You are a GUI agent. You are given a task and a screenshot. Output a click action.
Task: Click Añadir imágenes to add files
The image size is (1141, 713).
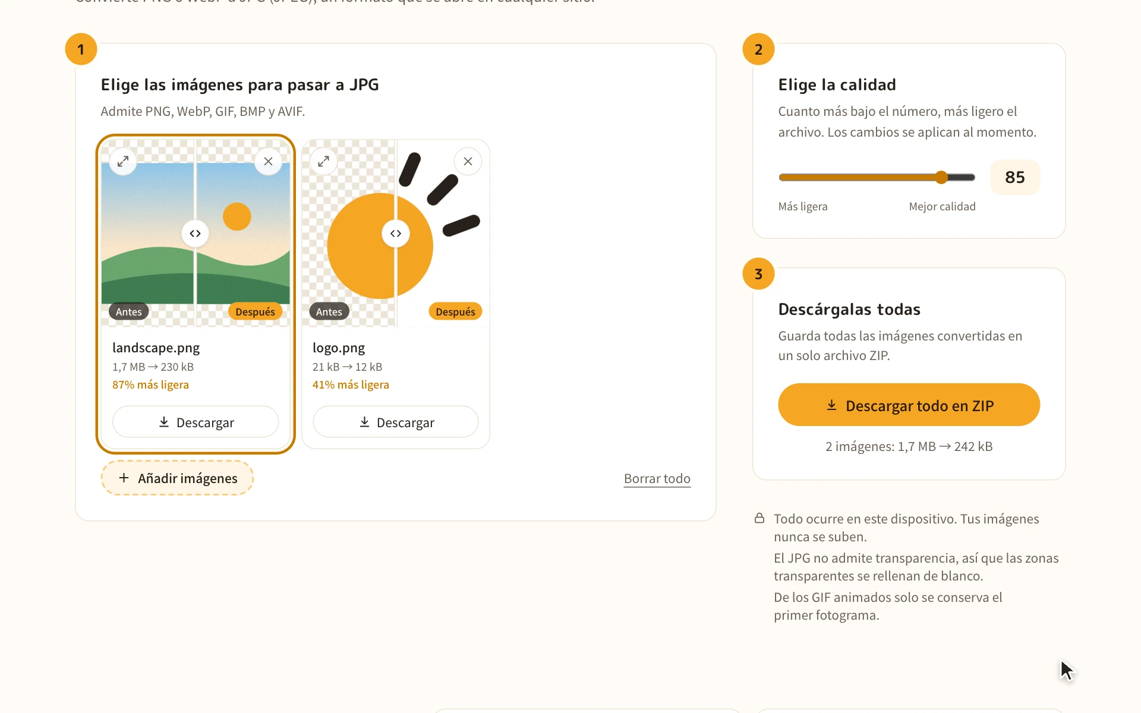(177, 478)
